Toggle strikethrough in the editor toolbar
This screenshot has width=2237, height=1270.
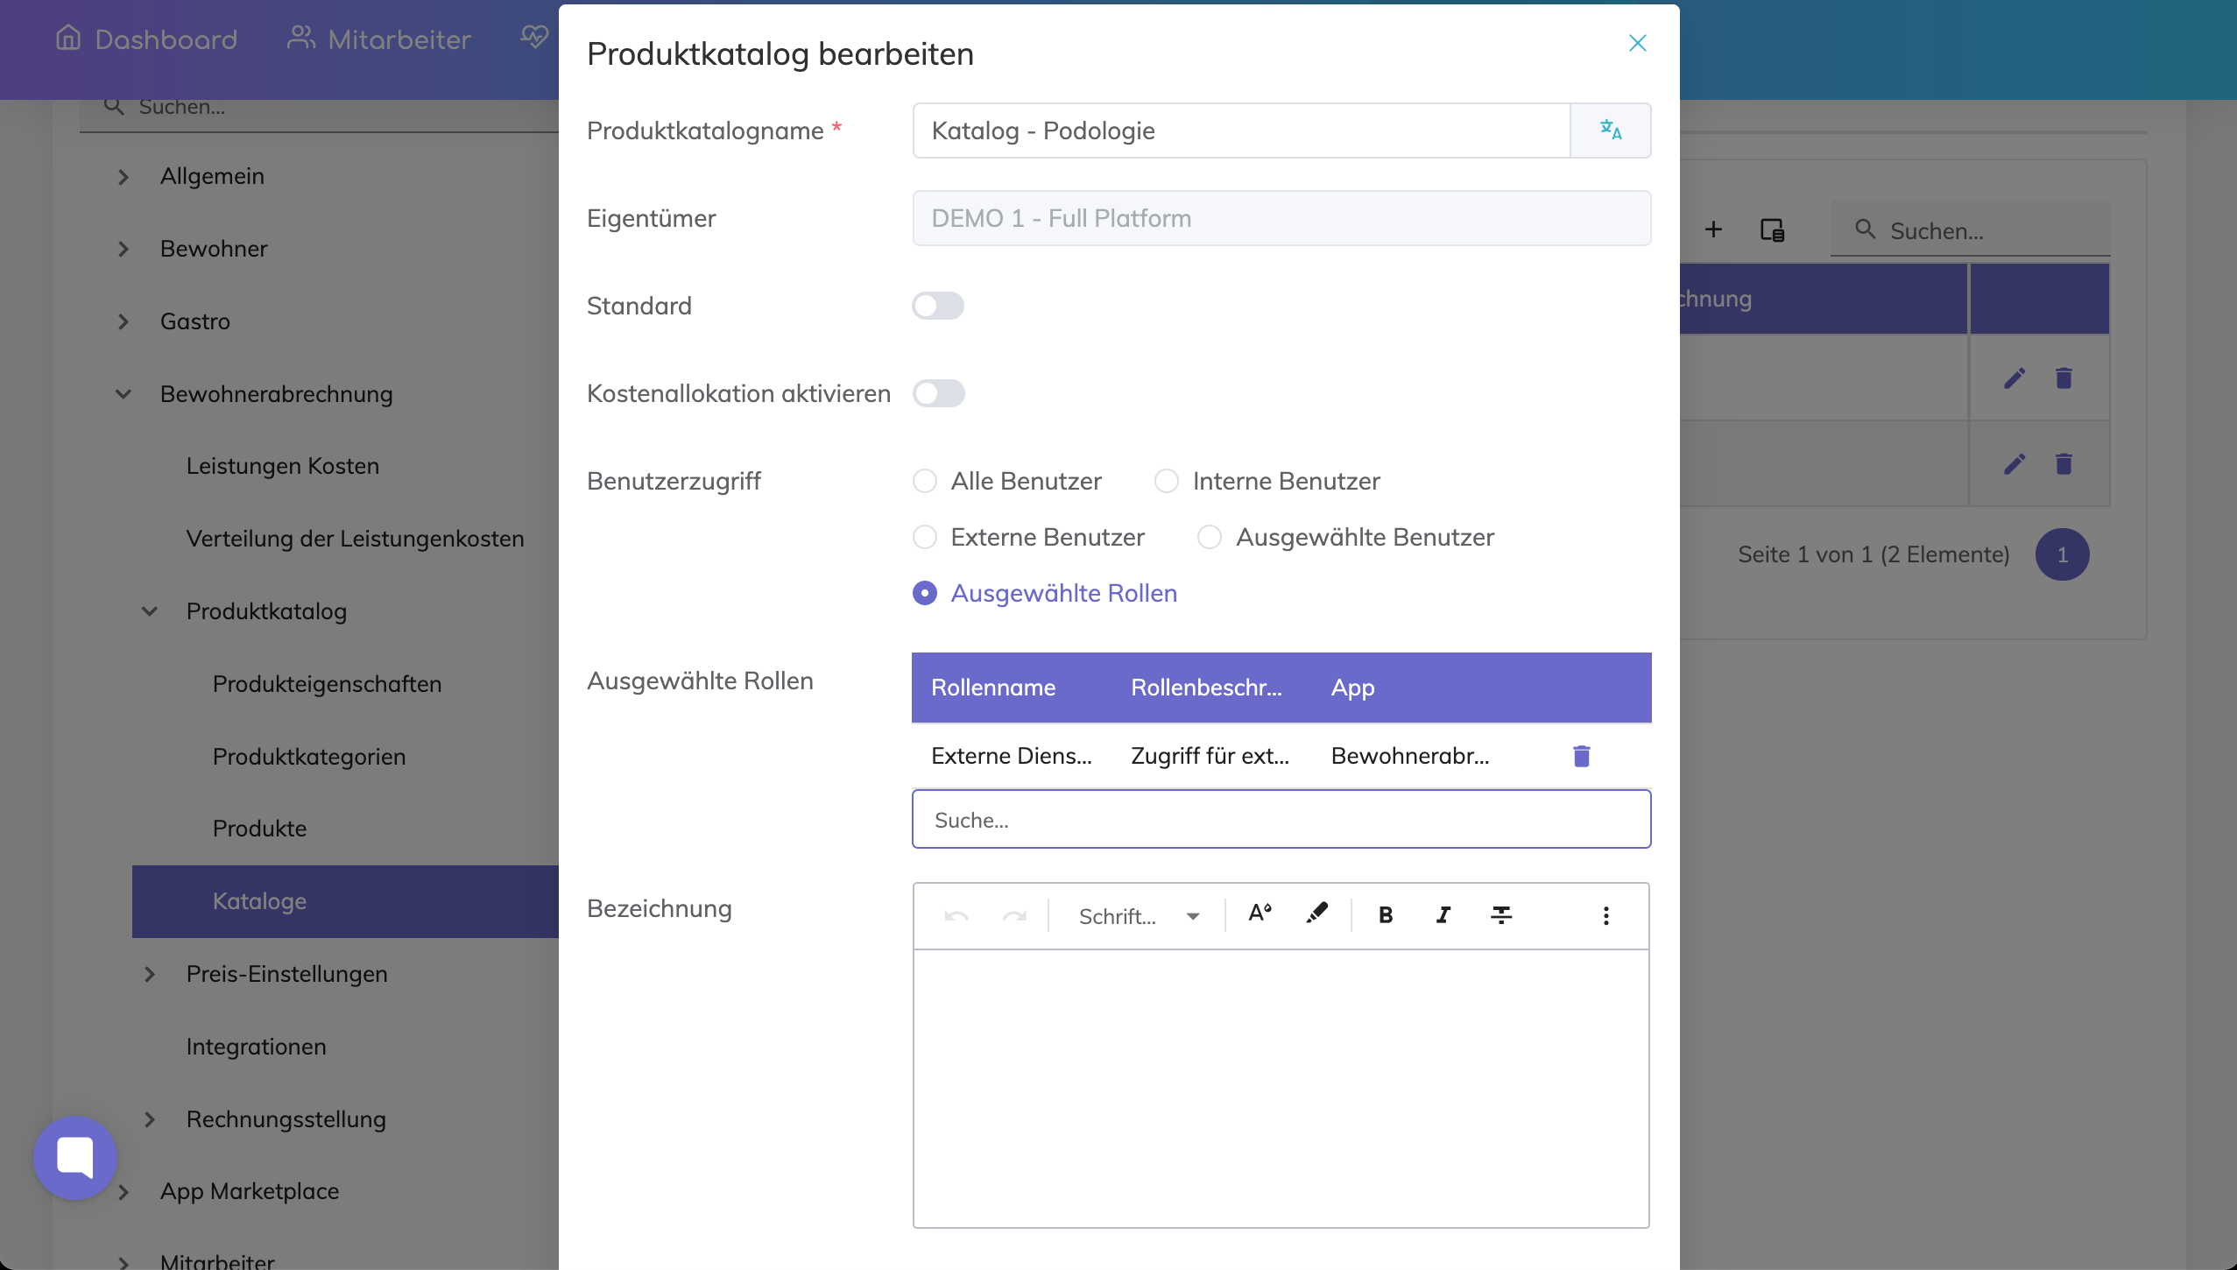pyautogui.click(x=1501, y=915)
